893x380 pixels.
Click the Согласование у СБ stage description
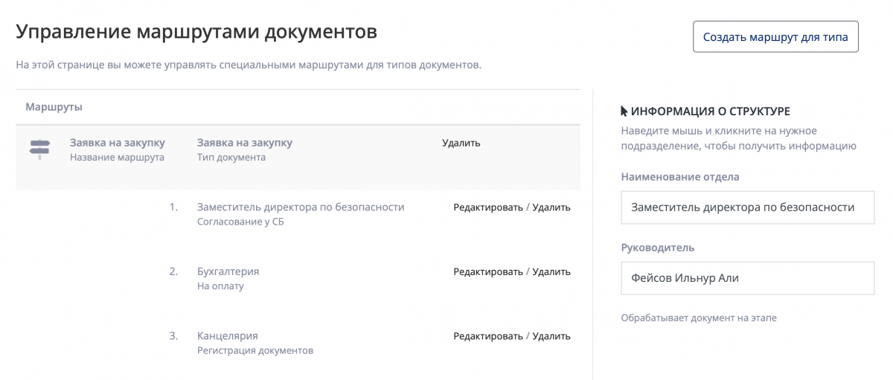pyautogui.click(x=240, y=222)
